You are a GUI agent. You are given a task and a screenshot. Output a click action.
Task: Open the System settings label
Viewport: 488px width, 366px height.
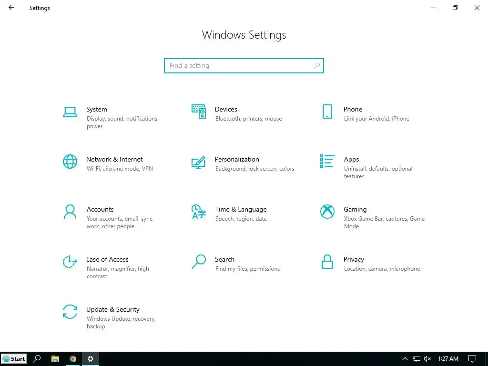point(96,109)
